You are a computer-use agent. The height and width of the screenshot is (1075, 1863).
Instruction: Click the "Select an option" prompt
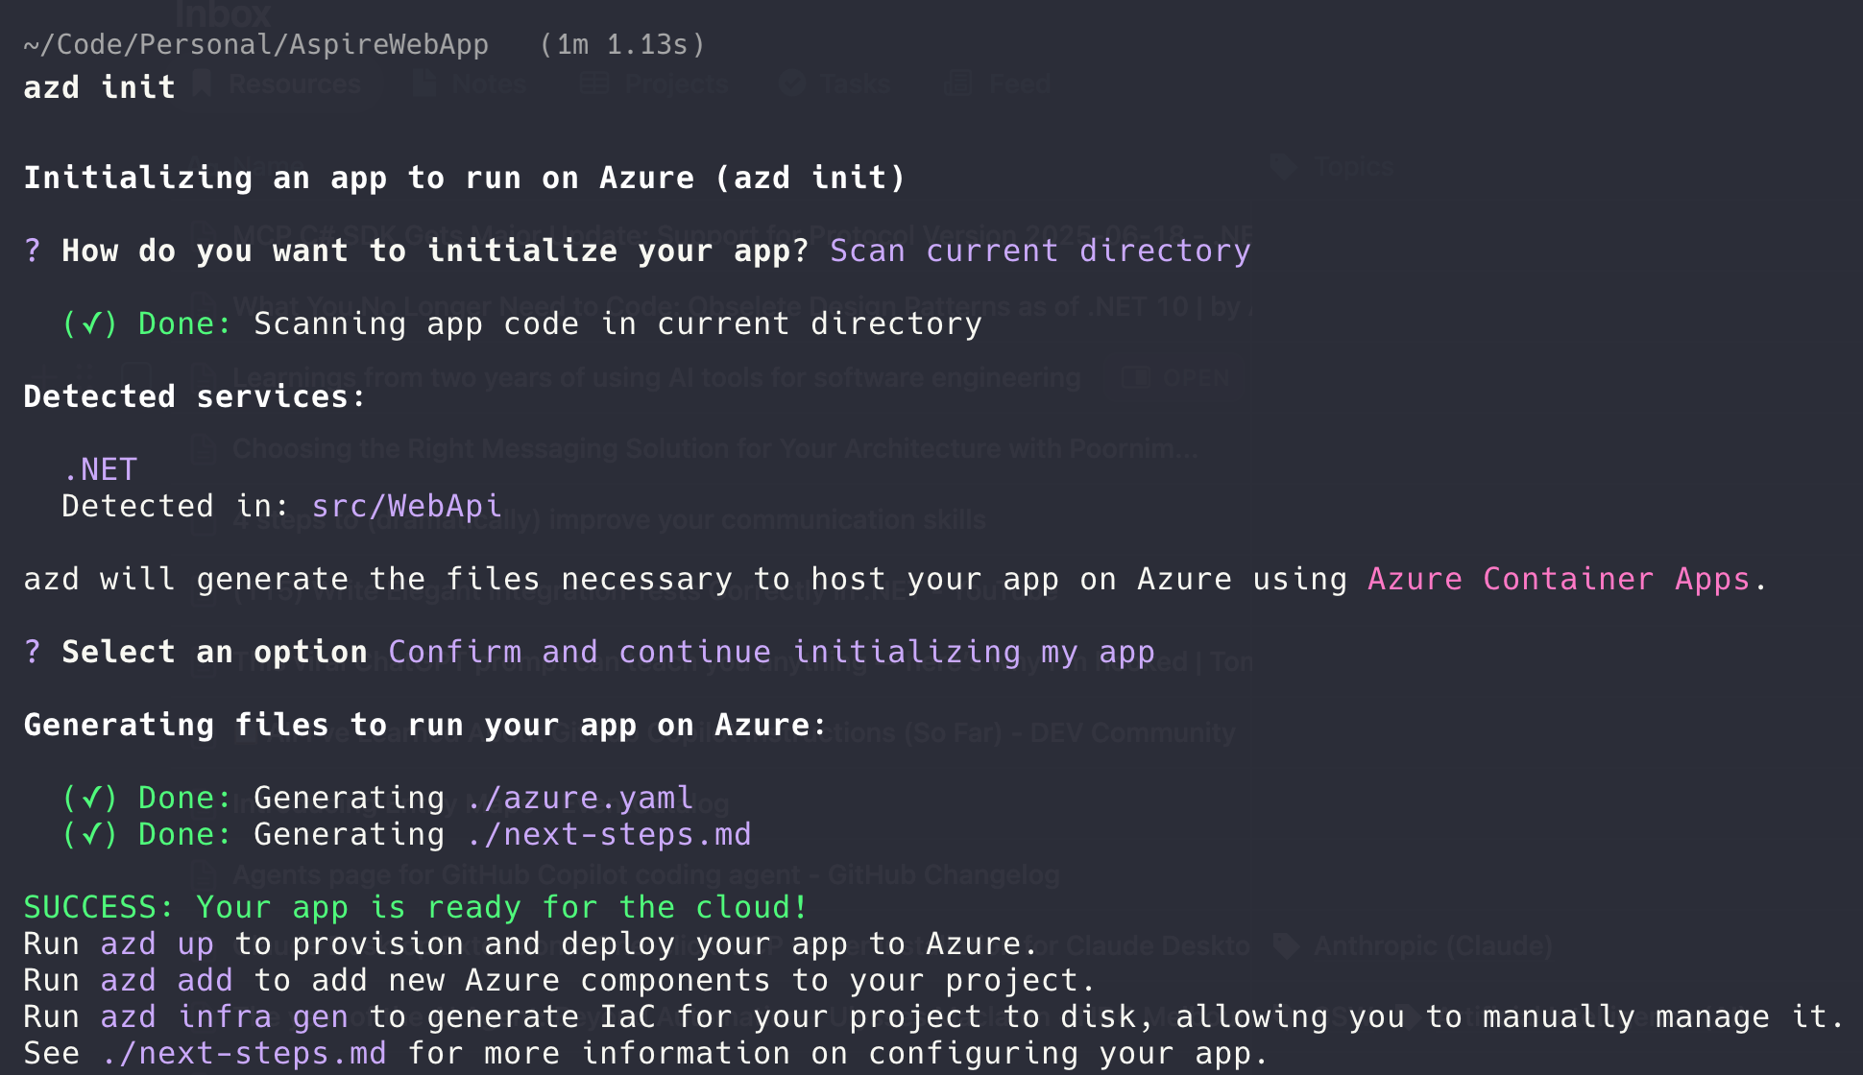click(x=214, y=653)
